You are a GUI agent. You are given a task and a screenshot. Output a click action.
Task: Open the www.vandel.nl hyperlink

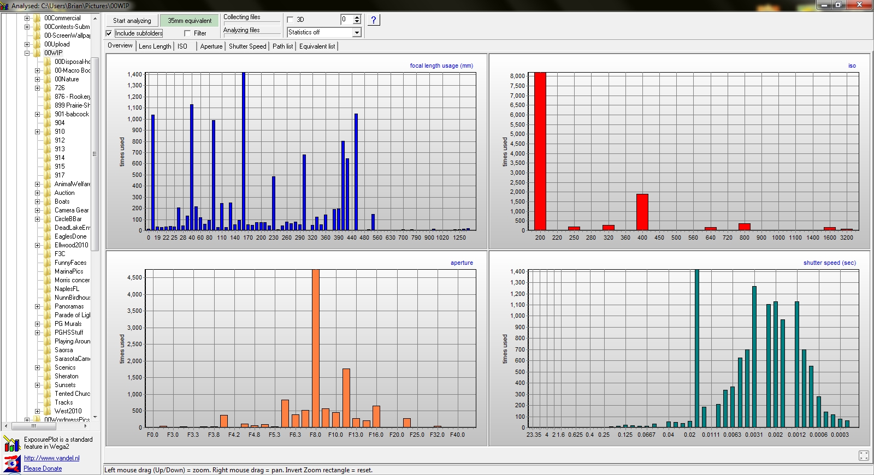click(51, 458)
